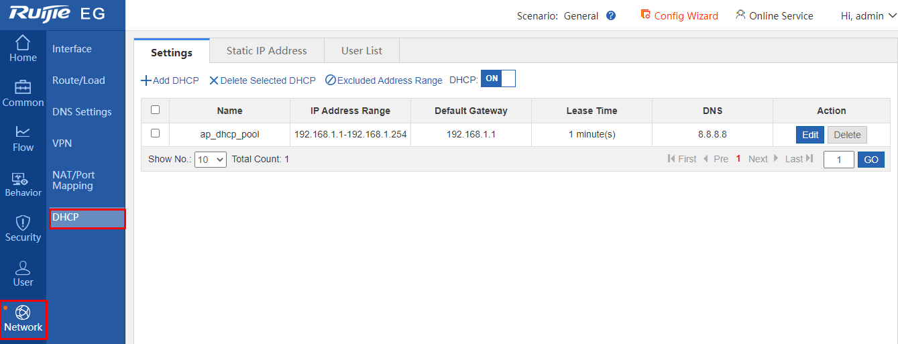Open the Common settings icon
Screen dimensions: 898x344
(x=23, y=88)
